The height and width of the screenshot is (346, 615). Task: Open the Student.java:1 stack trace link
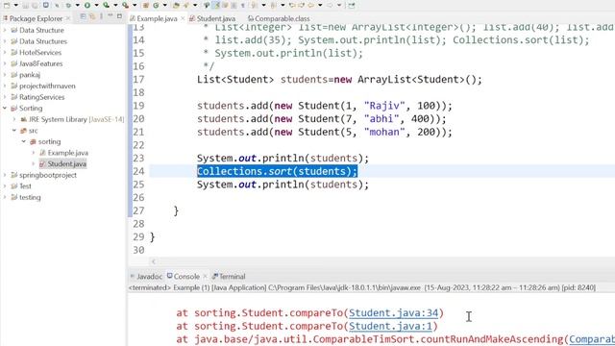point(390,326)
